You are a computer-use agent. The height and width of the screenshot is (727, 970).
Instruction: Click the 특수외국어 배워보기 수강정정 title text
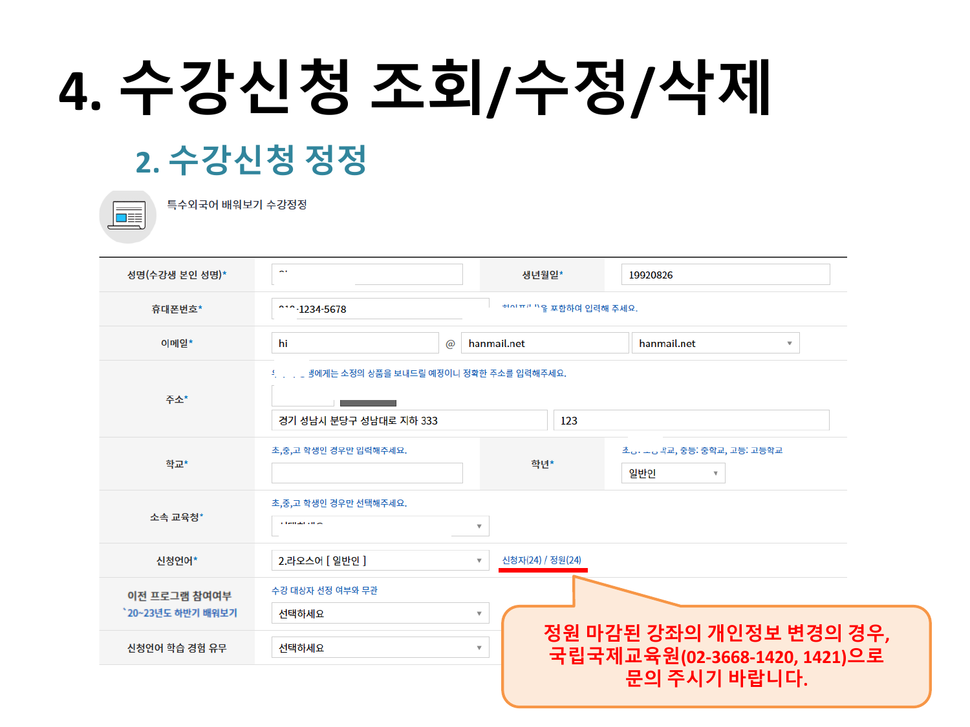237,205
